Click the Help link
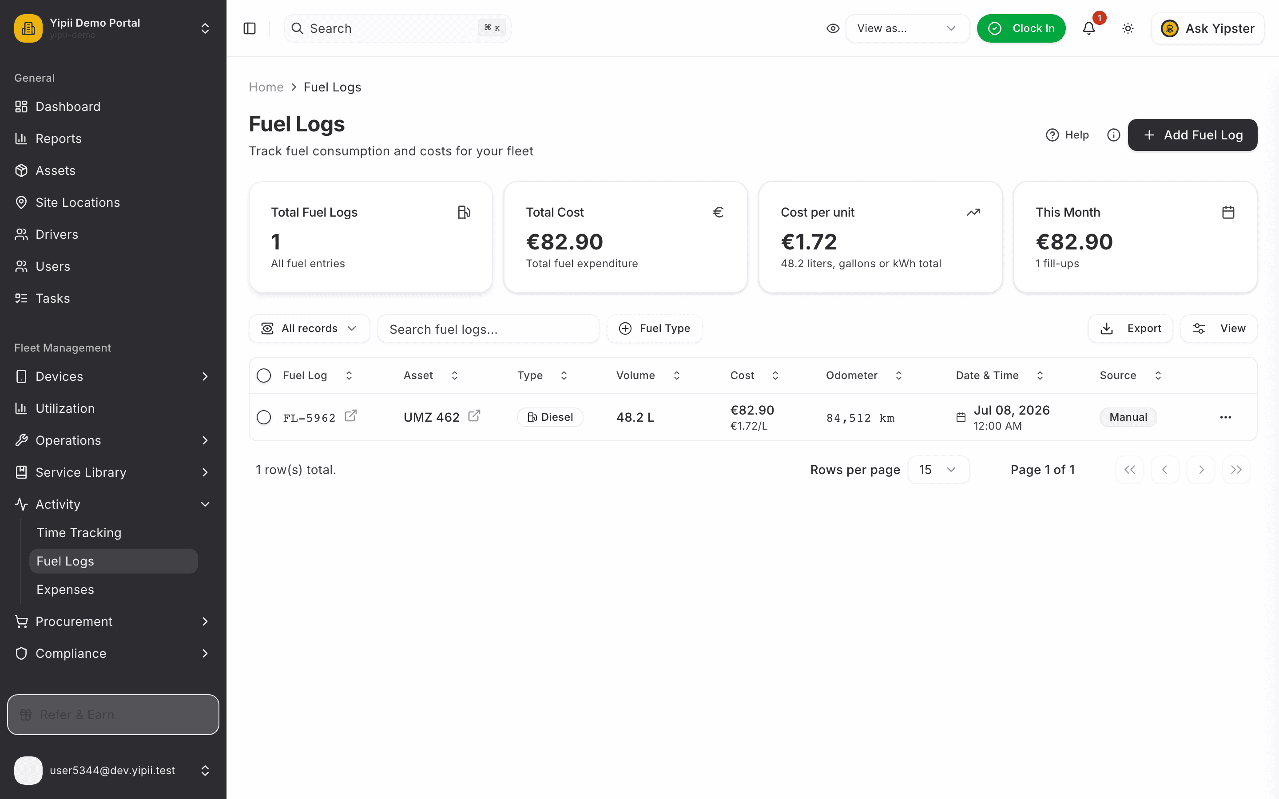The image size is (1279, 799). pos(1067,135)
